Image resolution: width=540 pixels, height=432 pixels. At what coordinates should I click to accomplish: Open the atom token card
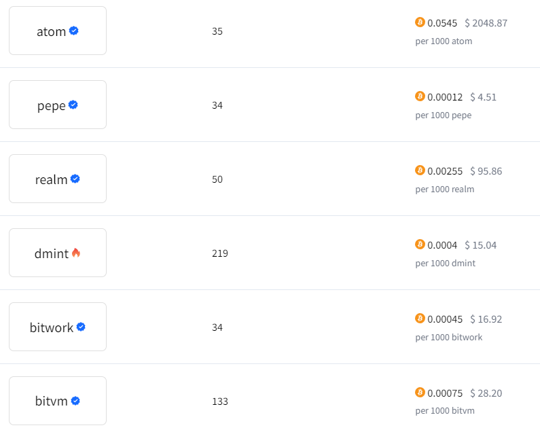pyautogui.click(x=58, y=31)
